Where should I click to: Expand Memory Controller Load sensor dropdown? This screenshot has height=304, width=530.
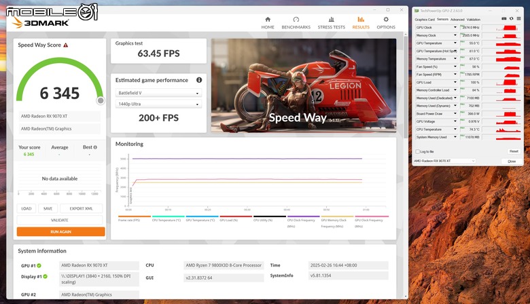(455, 90)
